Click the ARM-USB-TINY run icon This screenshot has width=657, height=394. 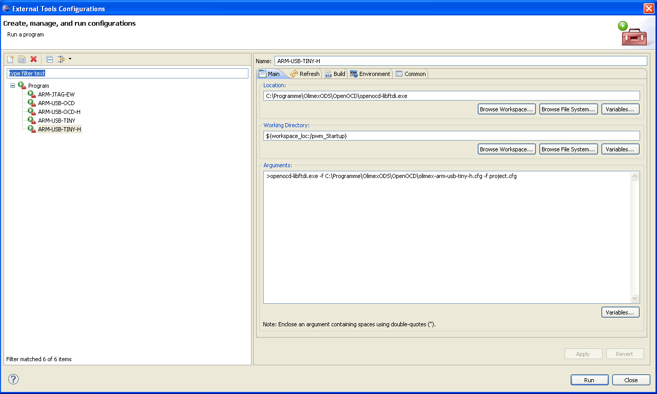pyautogui.click(x=32, y=121)
